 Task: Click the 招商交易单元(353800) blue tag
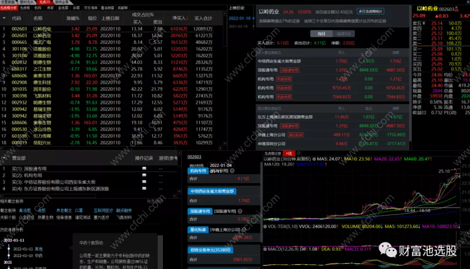210,250
